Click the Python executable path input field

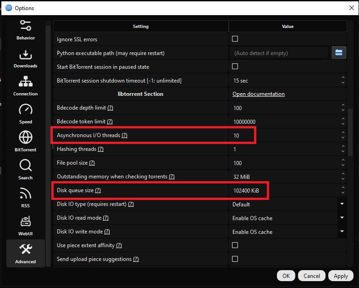pos(280,53)
